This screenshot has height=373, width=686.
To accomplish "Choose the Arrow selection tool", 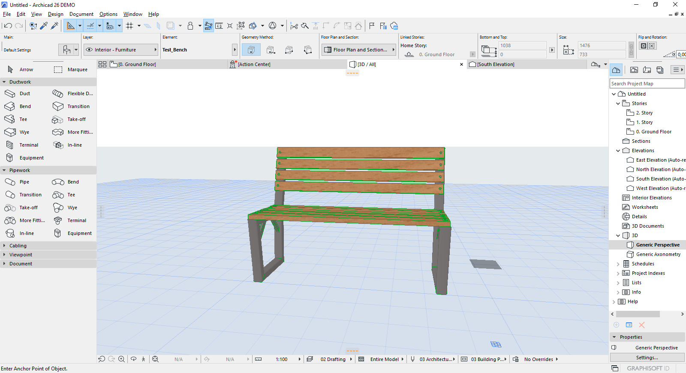I will coord(20,69).
